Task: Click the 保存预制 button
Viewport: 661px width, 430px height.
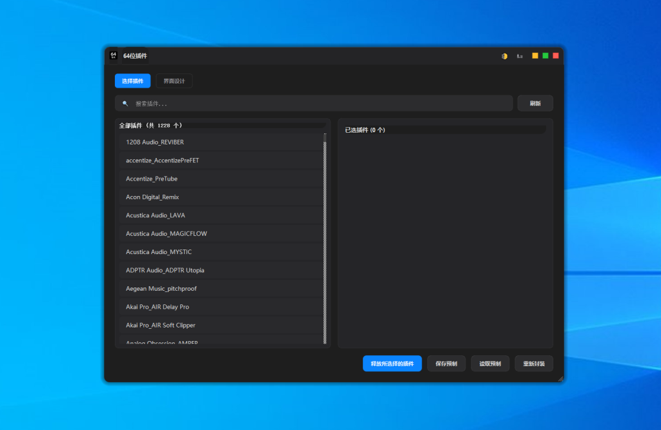Action: click(x=446, y=364)
